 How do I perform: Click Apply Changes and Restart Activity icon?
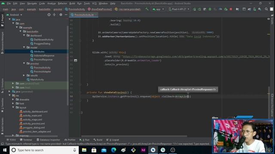[x=199, y=9]
